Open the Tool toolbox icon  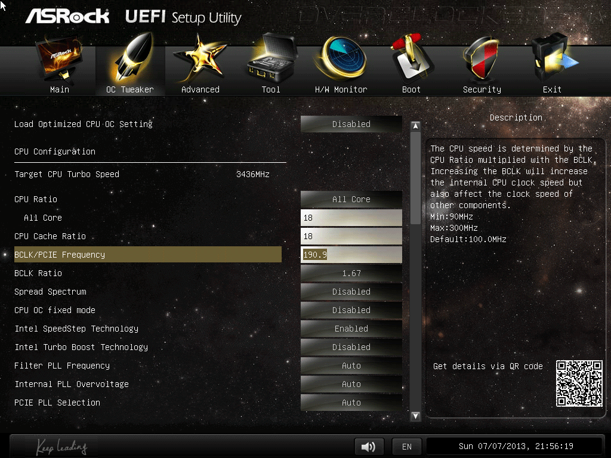pos(271,58)
